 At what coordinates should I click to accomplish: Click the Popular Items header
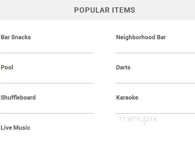tap(105, 10)
